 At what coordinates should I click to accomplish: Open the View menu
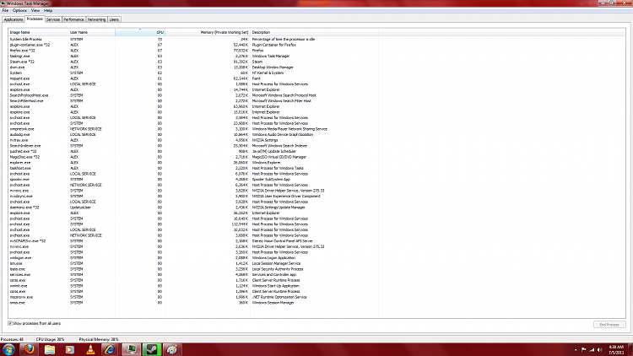[x=35, y=10]
